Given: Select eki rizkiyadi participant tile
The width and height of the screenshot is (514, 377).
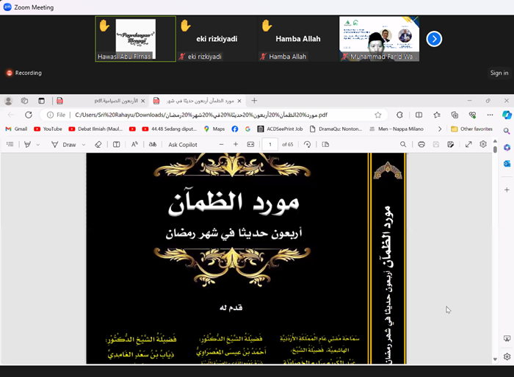Looking at the screenshot, I should click(217, 39).
